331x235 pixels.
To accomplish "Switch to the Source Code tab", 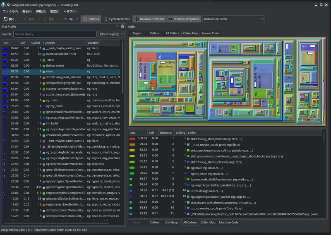I will (x=210, y=33).
